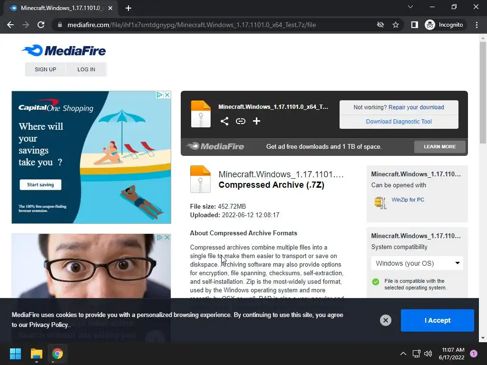Open the Privacy Policy link in the cookie banner
487x365 pixels.
pos(49,325)
